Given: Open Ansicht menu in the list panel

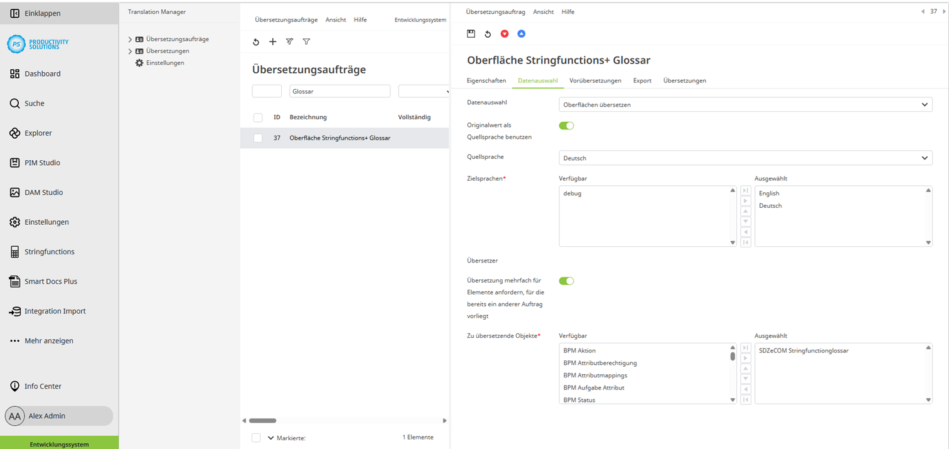Looking at the screenshot, I should [x=336, y=20].
